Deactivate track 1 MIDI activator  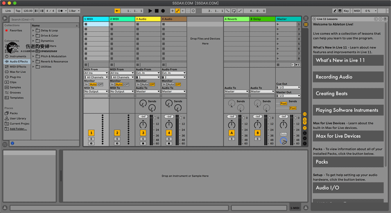tap(91, 133)
